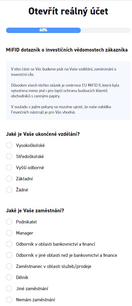The height and width of the screenshot is (306, 132).
Task: Pick the Jiné zaměstnání radio button
Action: 9,288
